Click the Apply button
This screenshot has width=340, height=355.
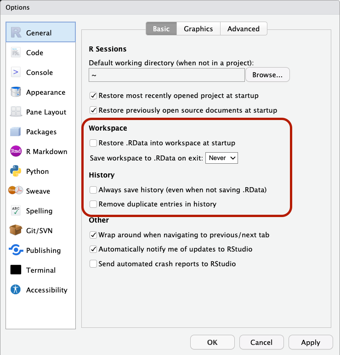[311, 342]
